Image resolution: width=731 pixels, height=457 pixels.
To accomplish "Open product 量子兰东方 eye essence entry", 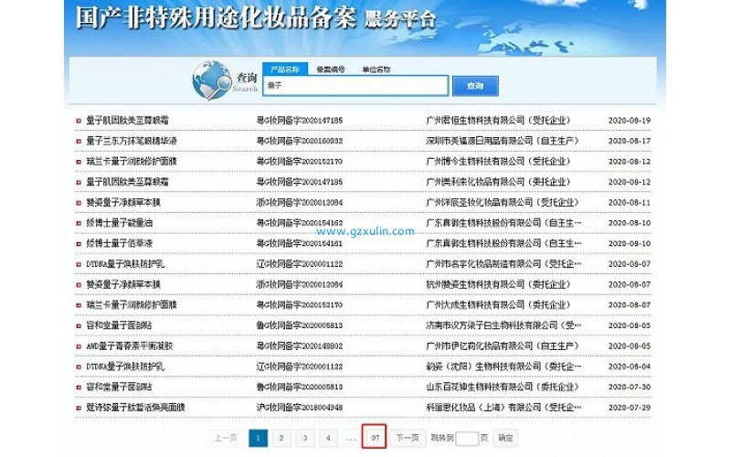I will (x=132, y=141).
